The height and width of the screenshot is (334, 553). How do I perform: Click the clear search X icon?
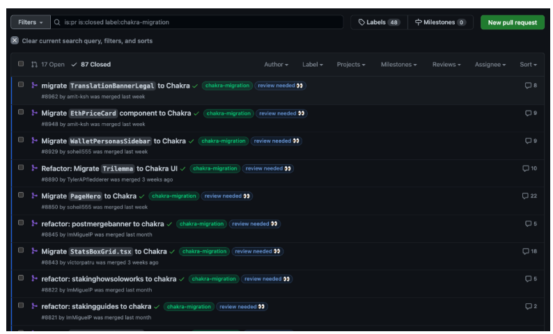[15, 40]
